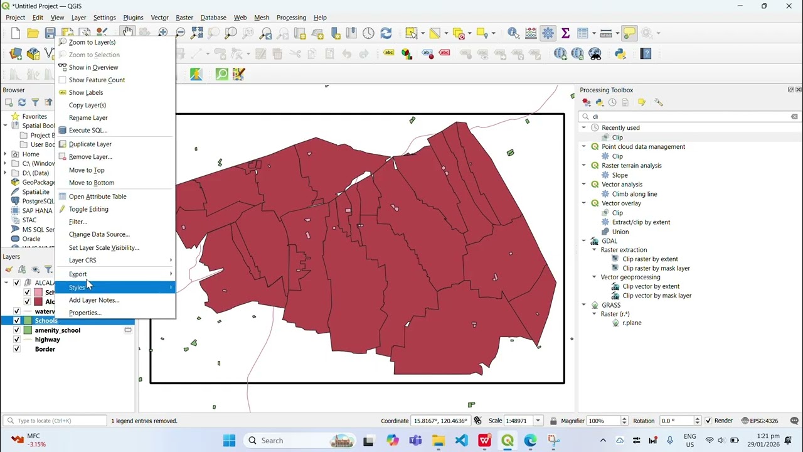Viewport: 803px width, 452px height.
Task: Click the Manage Map Themes eye icon
Action: tap(35, 269)
